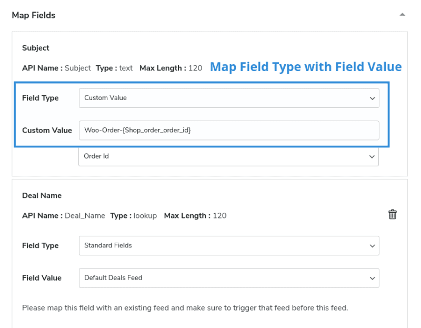Click the bold Custom Value label

(x=47, y=130)
